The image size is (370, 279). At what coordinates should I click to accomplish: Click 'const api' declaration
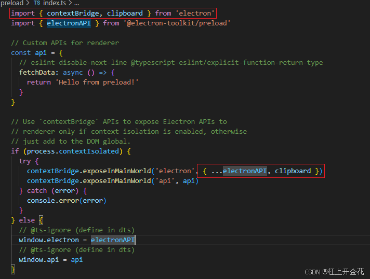(29, 53)
